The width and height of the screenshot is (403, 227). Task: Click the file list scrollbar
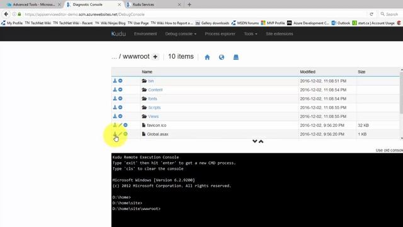[401, 93]
